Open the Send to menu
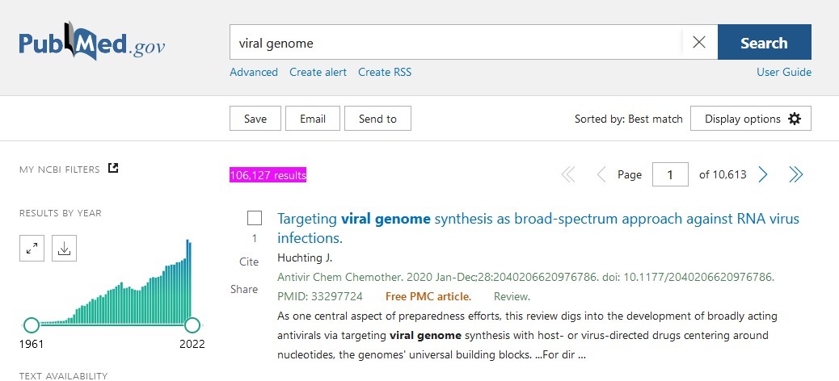The height and width of the screenshot is (381, 839). tap(377, 119)
